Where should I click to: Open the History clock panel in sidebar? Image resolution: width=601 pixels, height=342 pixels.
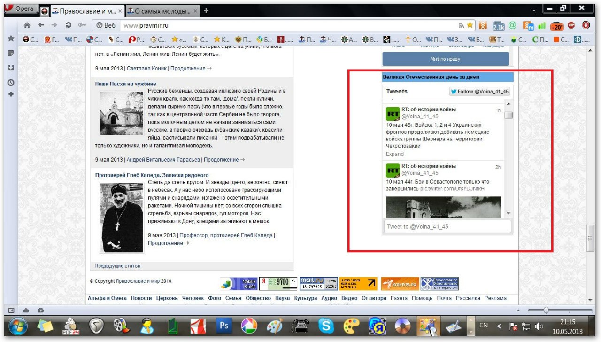click(x=11, y=82)
